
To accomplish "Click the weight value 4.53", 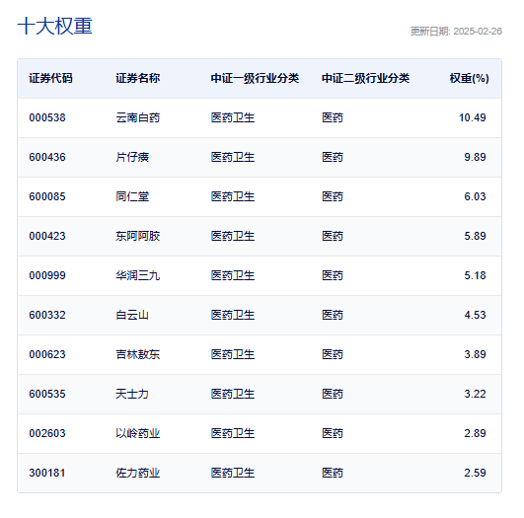I will coord(475,315).
